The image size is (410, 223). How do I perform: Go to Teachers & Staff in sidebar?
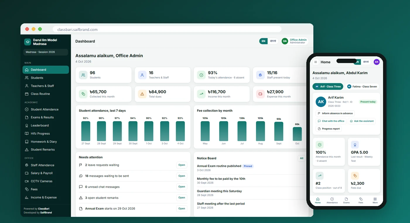(x=46, y=86)
